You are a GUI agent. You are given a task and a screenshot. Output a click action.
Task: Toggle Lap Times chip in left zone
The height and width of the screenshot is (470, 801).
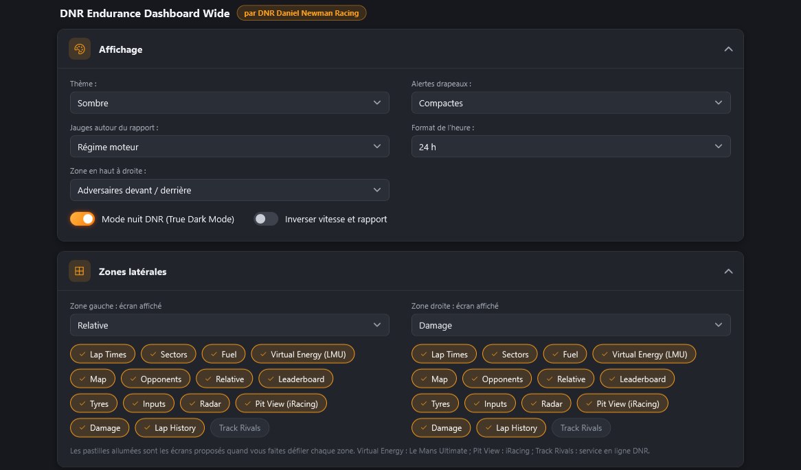102,354
